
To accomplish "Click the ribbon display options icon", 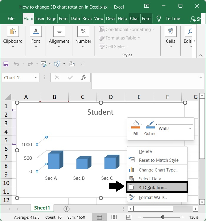I will [x=147, y=6].
